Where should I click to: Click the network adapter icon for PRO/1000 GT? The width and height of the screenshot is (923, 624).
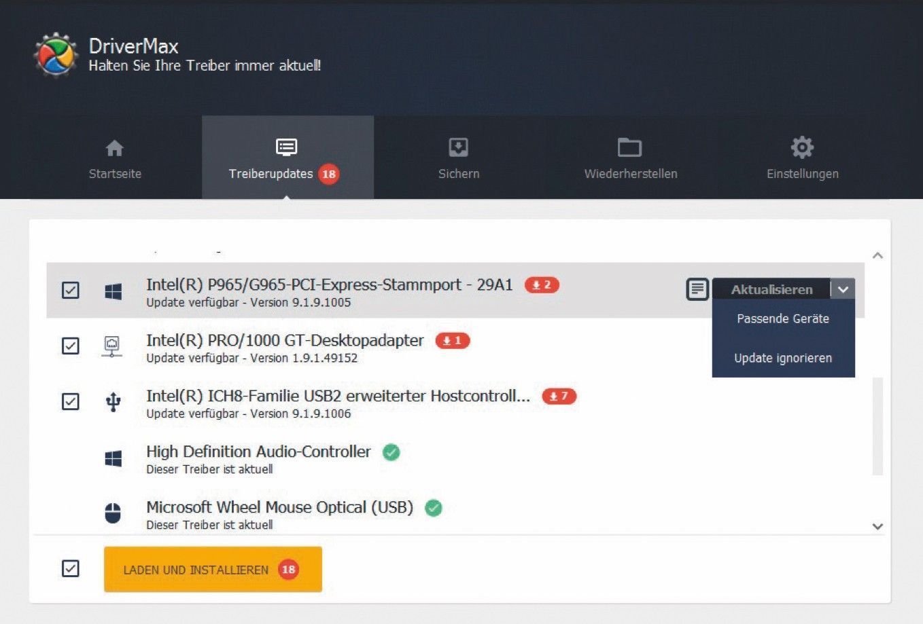[x=112, y=346]
